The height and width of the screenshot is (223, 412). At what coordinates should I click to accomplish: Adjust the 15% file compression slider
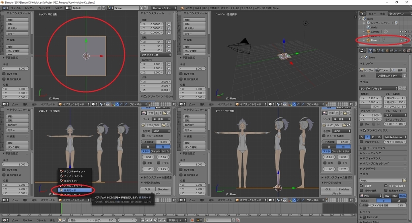point(383,205)
